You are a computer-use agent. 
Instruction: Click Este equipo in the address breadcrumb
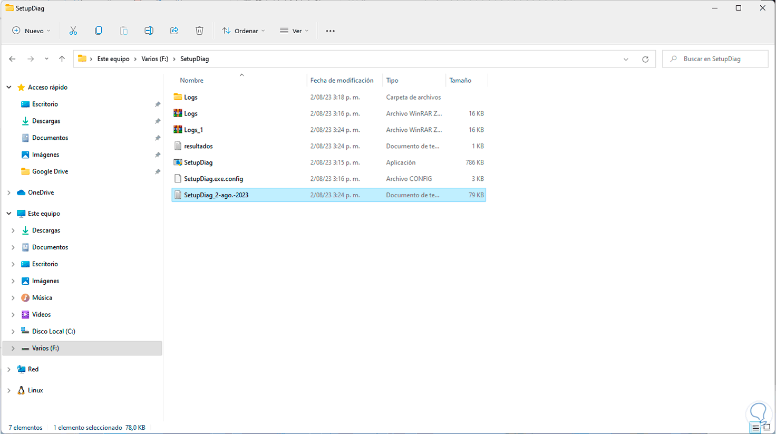113,59
